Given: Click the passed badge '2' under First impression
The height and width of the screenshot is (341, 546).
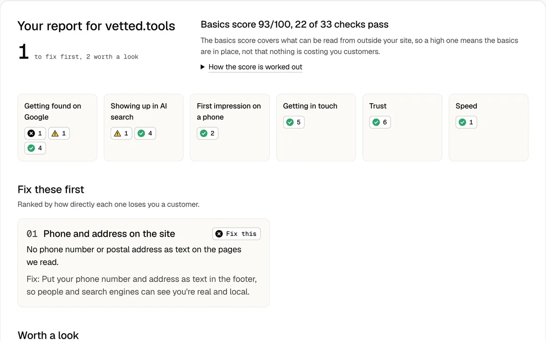Looking at the screenshot, I should 207,133.
